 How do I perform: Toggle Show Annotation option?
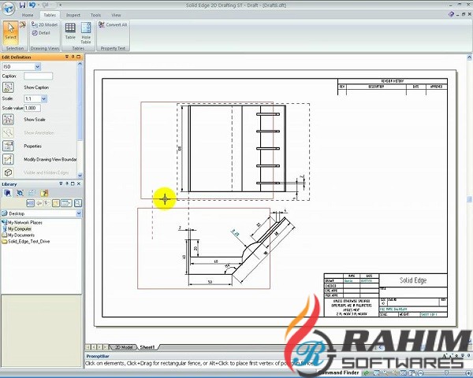pos(8,132)
